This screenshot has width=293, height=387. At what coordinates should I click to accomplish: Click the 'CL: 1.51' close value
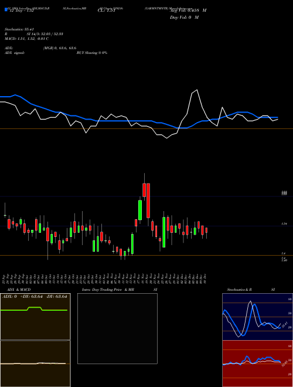pyautogui.click(x=107, y=11)
